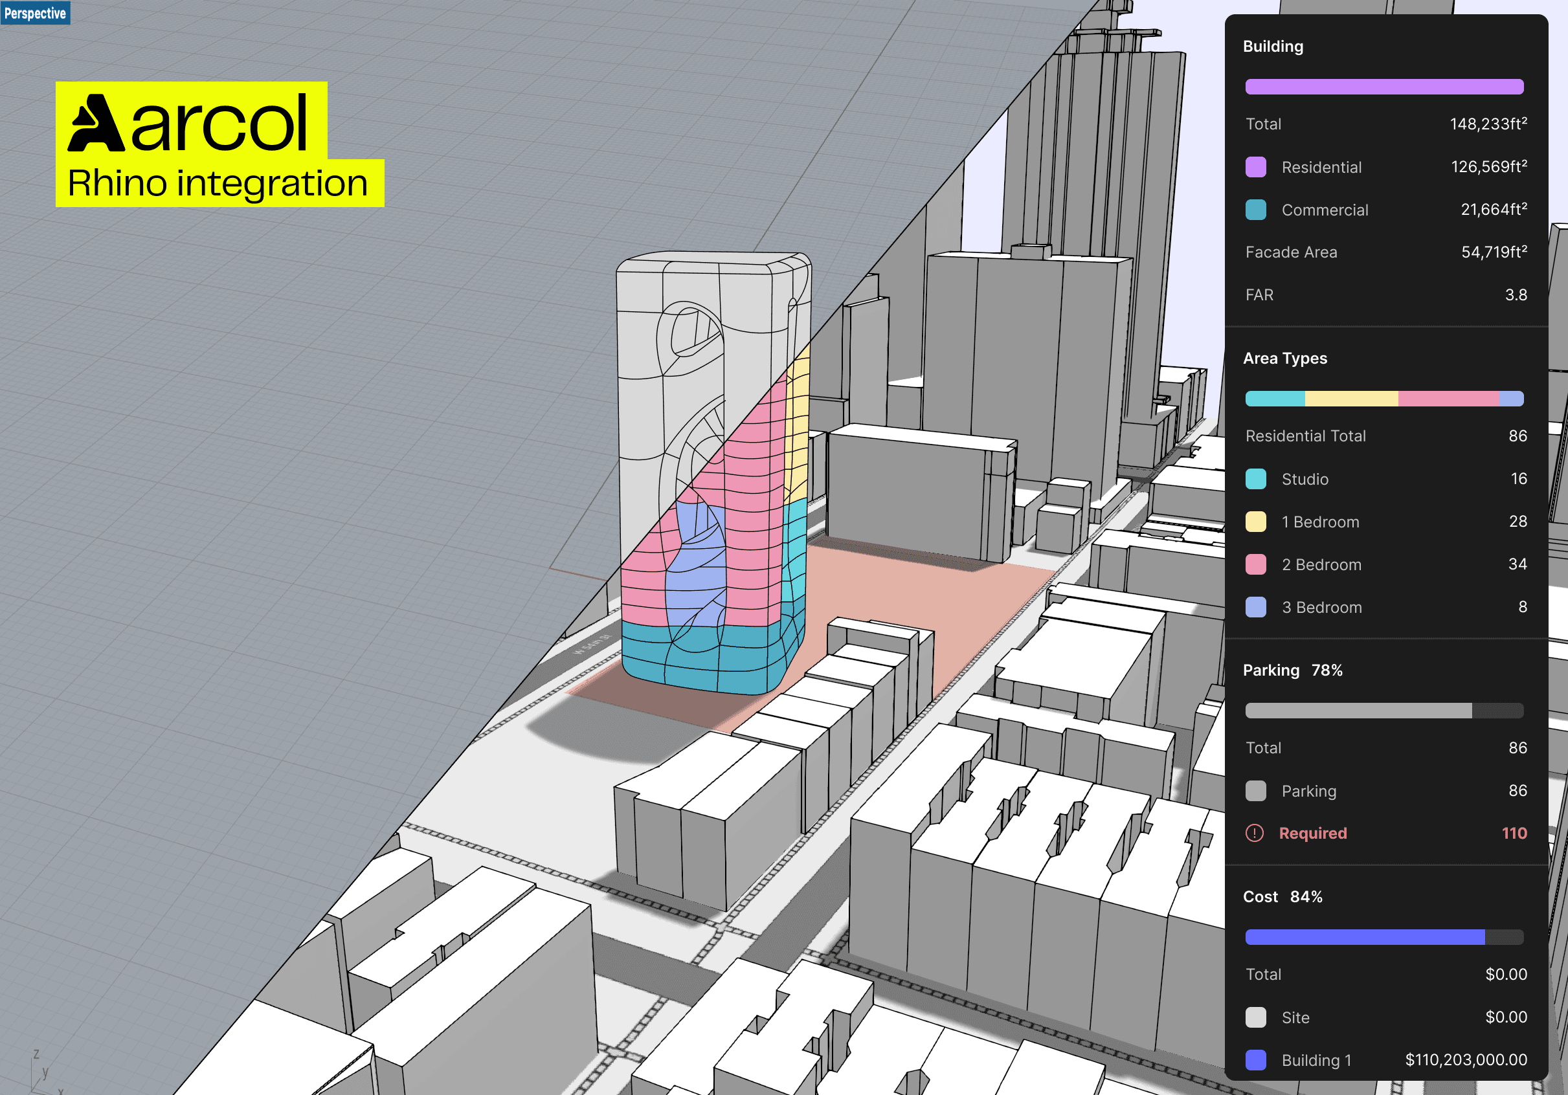
Task: Click the Studio cyan swatch
Action: pos(1255,478)
